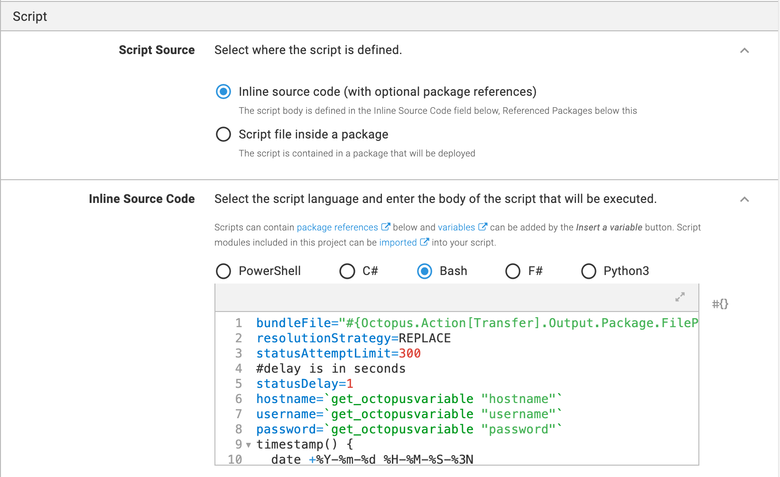Open the variables documentation link
The width and height of the screenshot is (780, 477).
tap(456, 227)
